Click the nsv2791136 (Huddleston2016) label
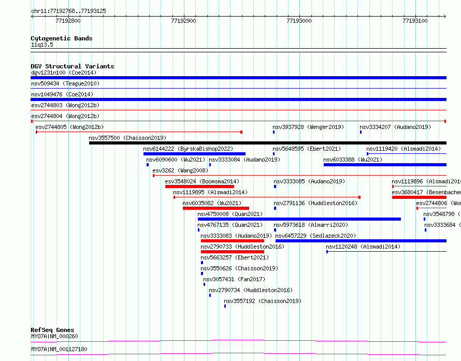 [x=315, y=203]
